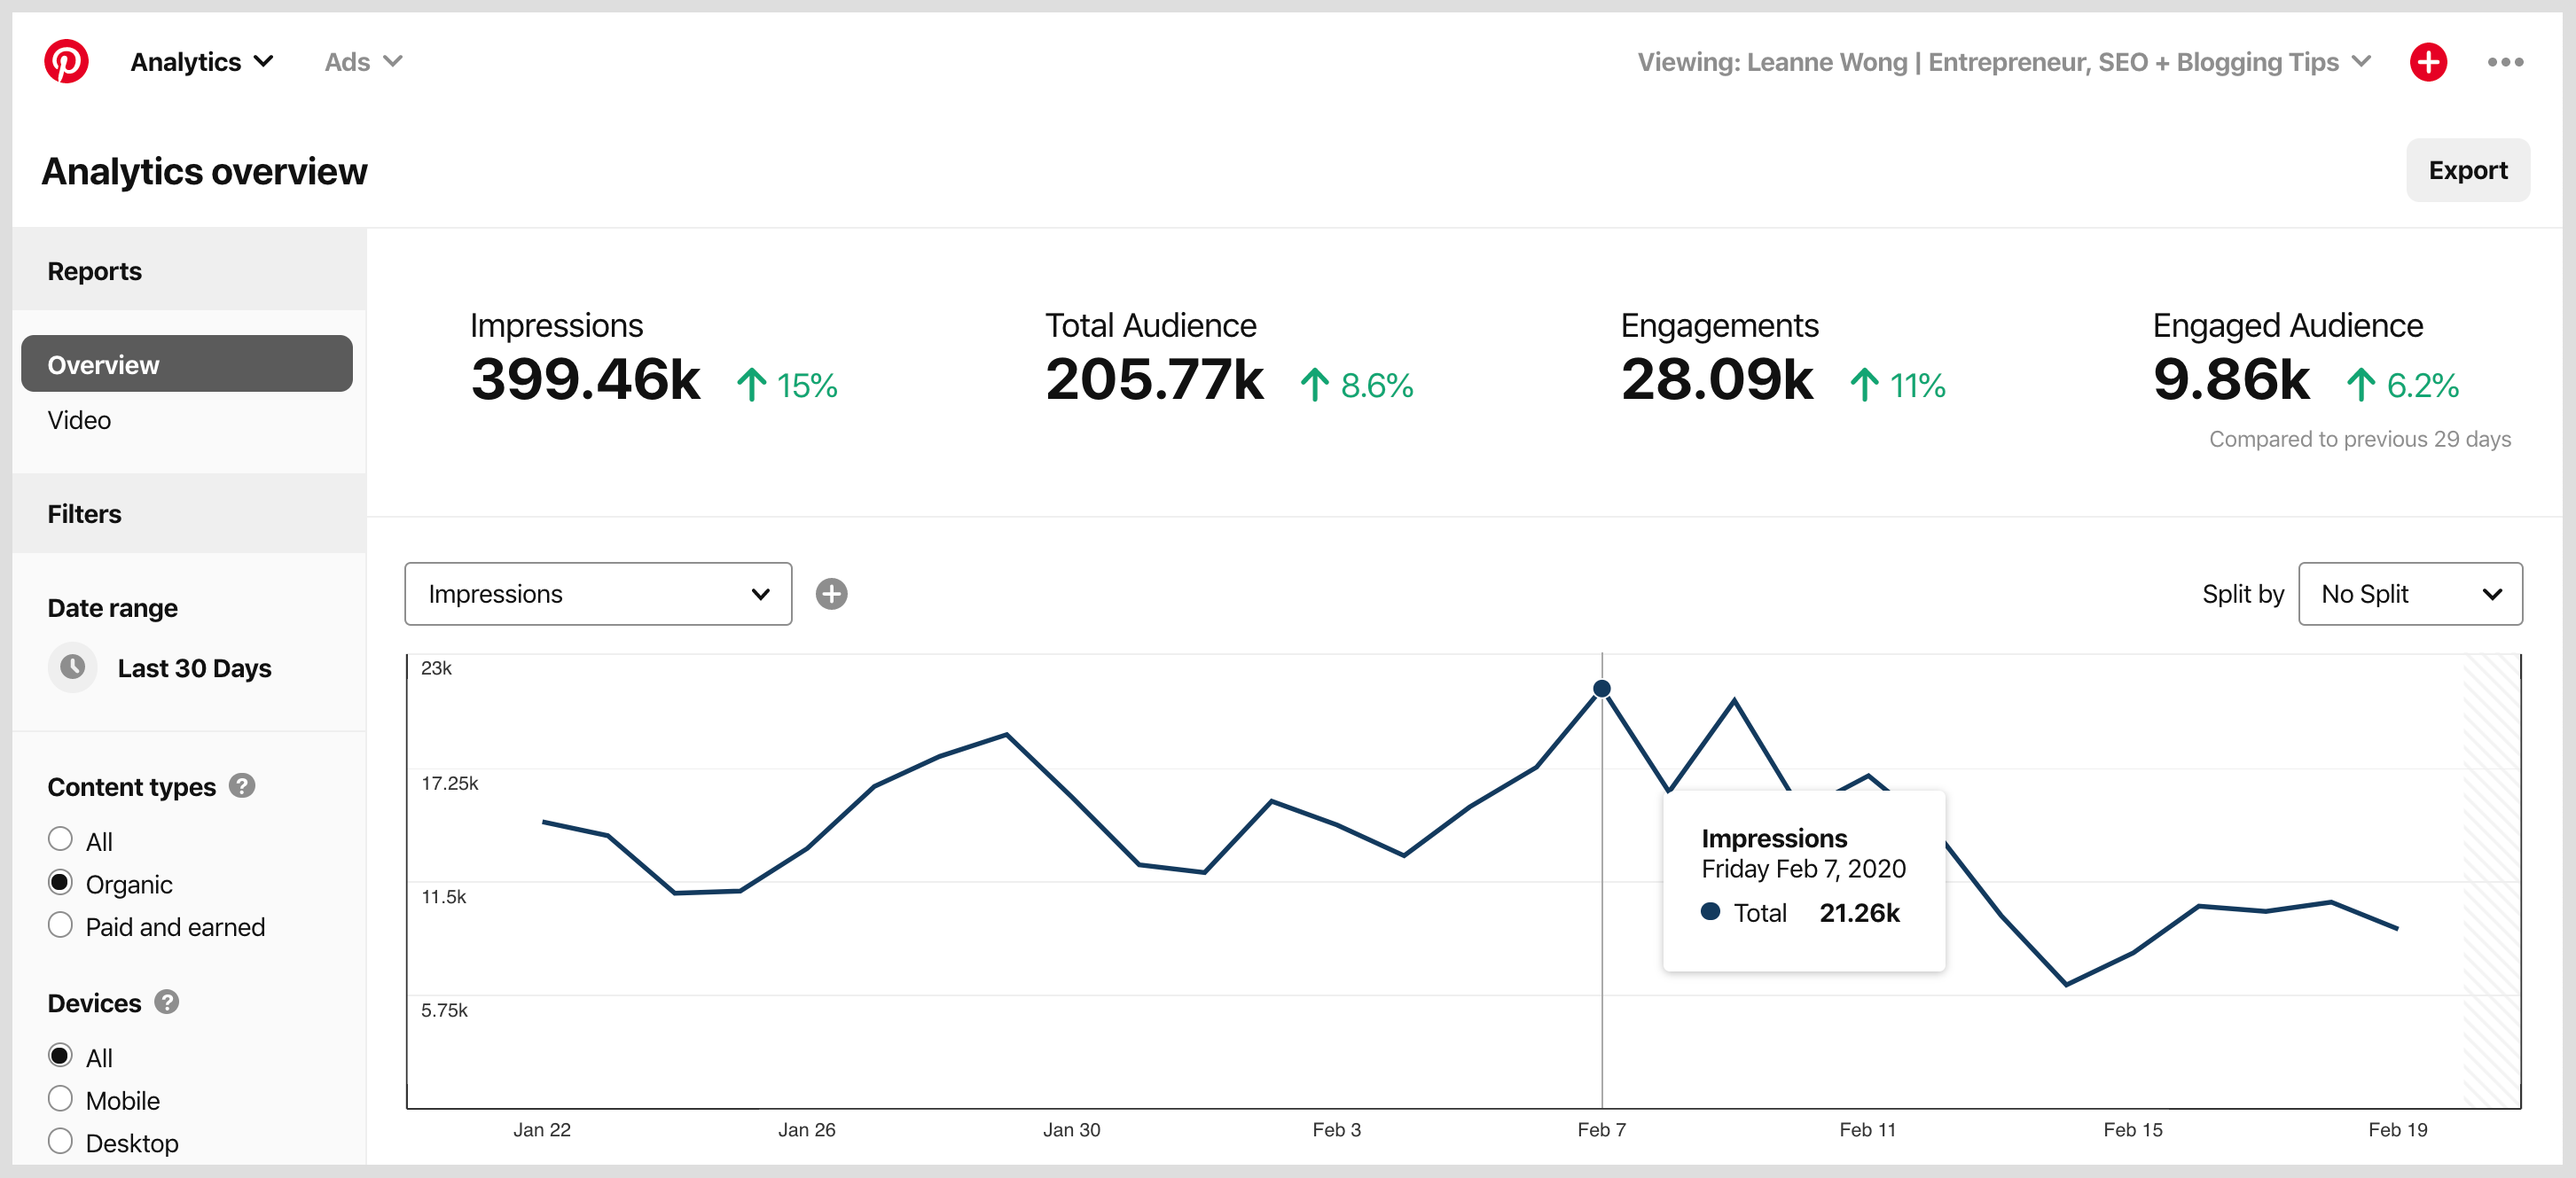
Task: Select Paid and earned content type
Action: pos(60,924)
